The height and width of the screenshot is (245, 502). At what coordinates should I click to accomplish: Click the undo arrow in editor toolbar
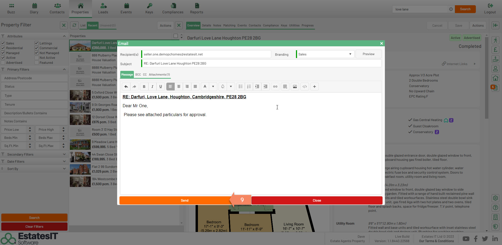pyautogui.click(x=126, y=87)
